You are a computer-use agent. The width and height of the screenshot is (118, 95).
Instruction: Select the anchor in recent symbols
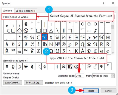pos(45,66)
